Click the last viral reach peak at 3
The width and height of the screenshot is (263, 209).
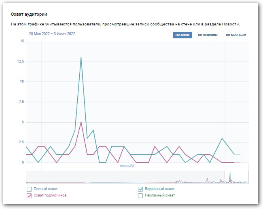point(222,138)
